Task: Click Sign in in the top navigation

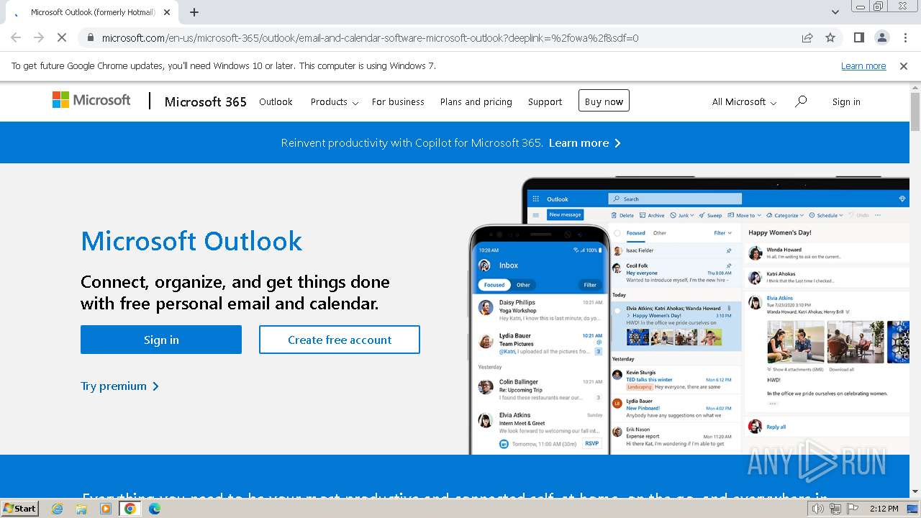Action: coord(846,102)
